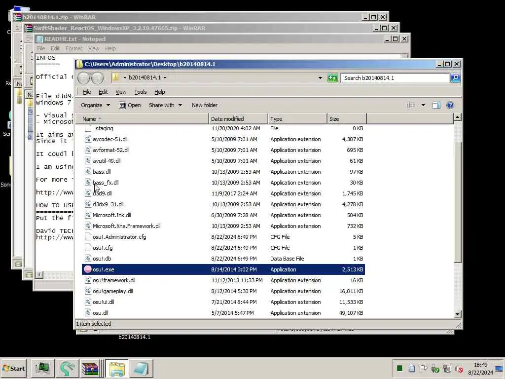Sort by the Type column header

click(297, 119)
